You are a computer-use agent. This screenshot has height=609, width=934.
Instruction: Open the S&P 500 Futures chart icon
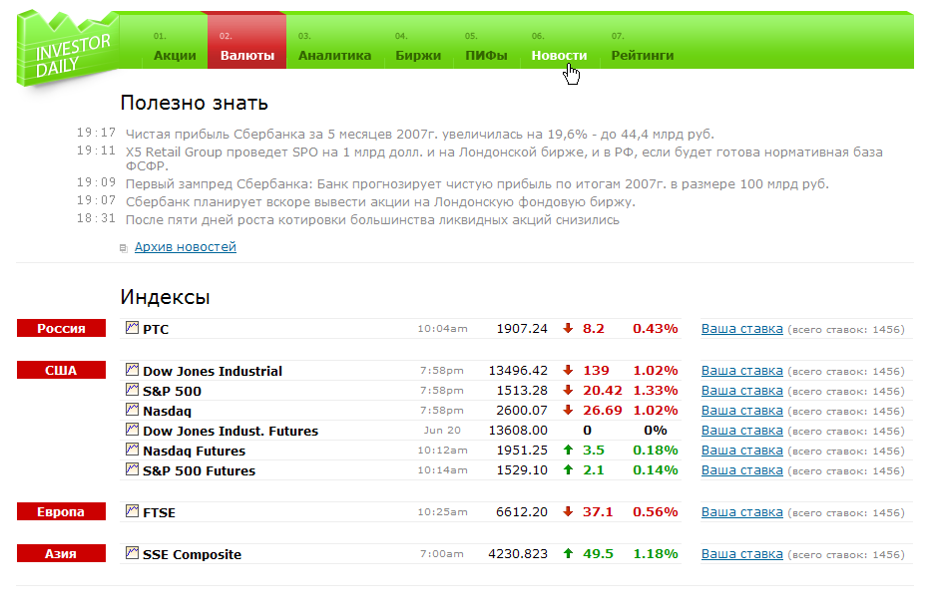133,469
